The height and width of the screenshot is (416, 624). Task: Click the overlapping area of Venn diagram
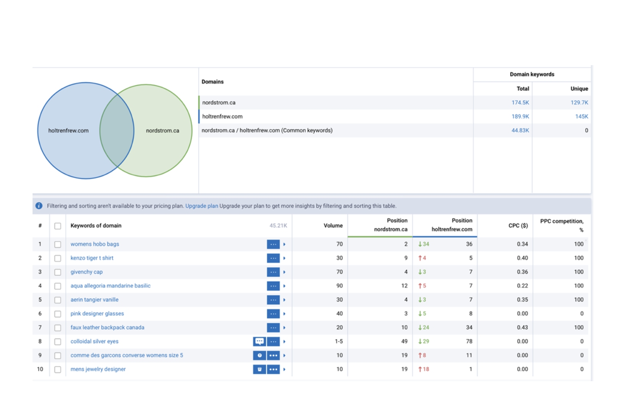point(117,131)
